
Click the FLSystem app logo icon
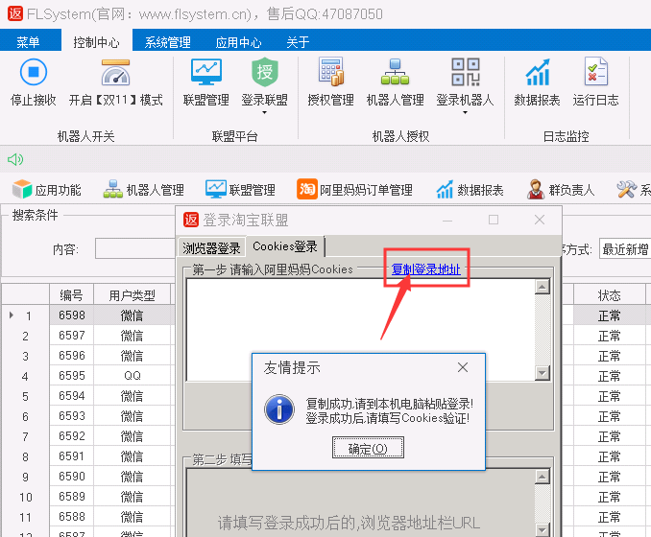[x=15, y=13]
